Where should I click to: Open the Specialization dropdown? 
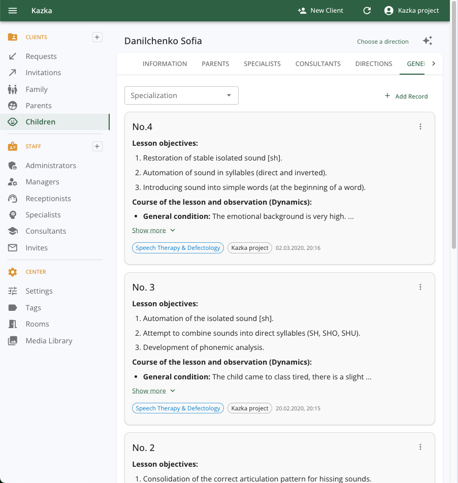point(181,95)
